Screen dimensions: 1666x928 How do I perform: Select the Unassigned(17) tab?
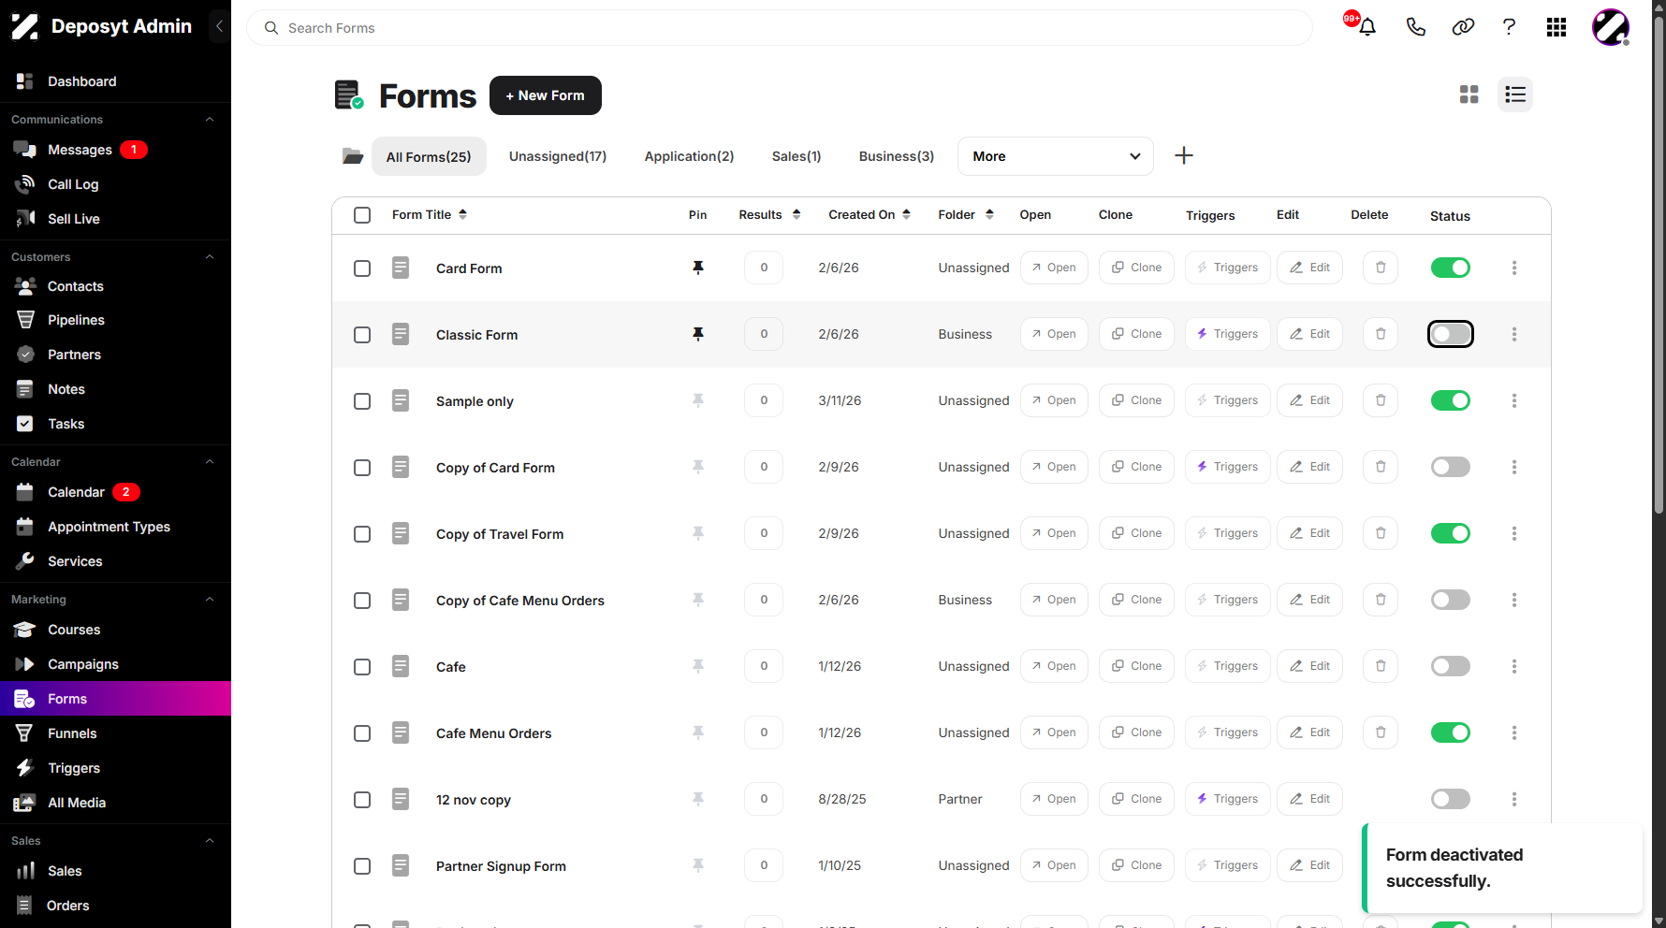[x=558, y=156]
